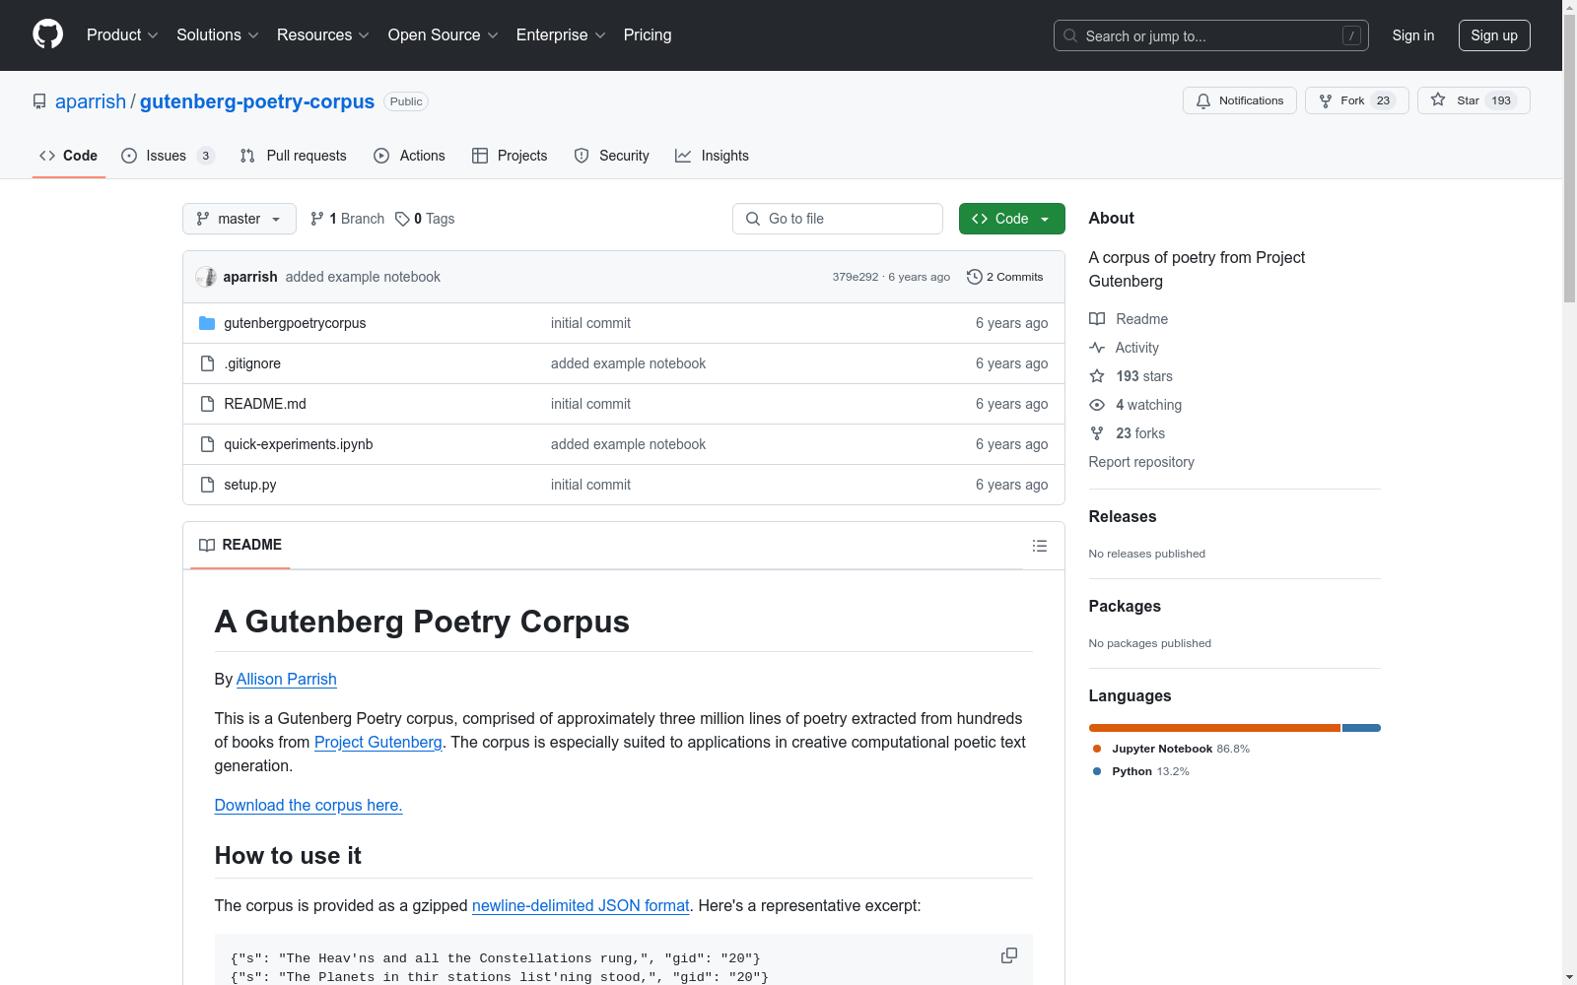The width and height of the screenshot is (1577, 985).
Task: Open the 0 Tags page
Action: point(425,219)
